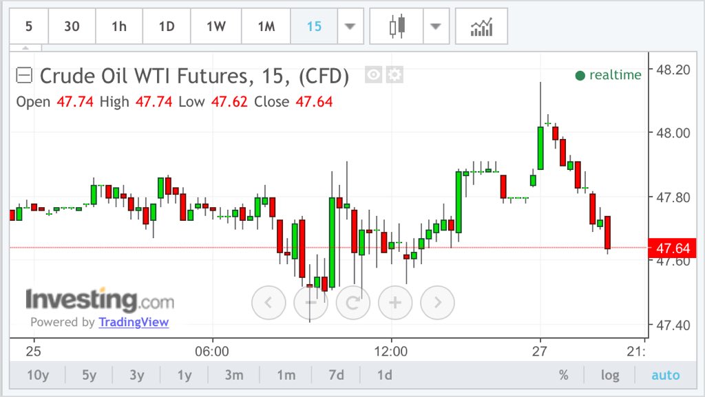Select the 5 minute interval
Viewport: 705px width, 397px height.
point(29,27)
